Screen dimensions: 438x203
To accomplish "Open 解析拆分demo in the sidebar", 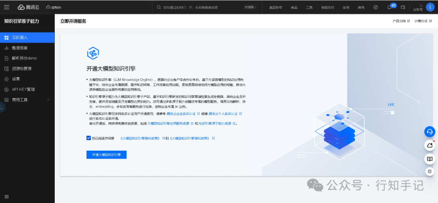I will click(27, 58).
